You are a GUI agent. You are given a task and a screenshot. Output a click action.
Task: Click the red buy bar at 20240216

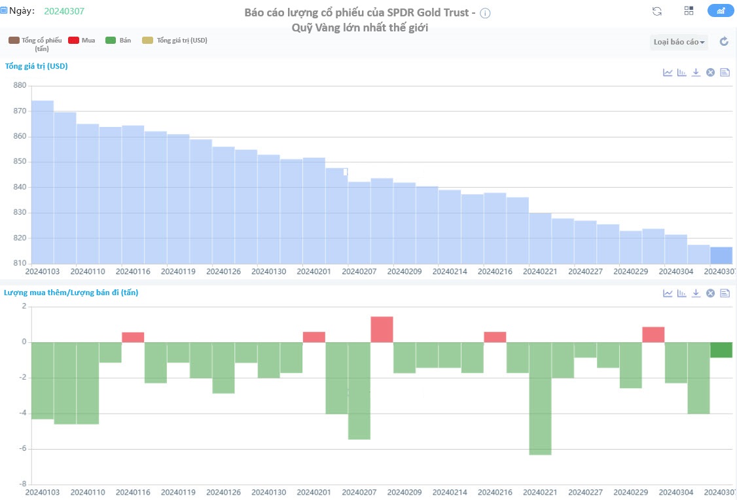coord(495,337)
